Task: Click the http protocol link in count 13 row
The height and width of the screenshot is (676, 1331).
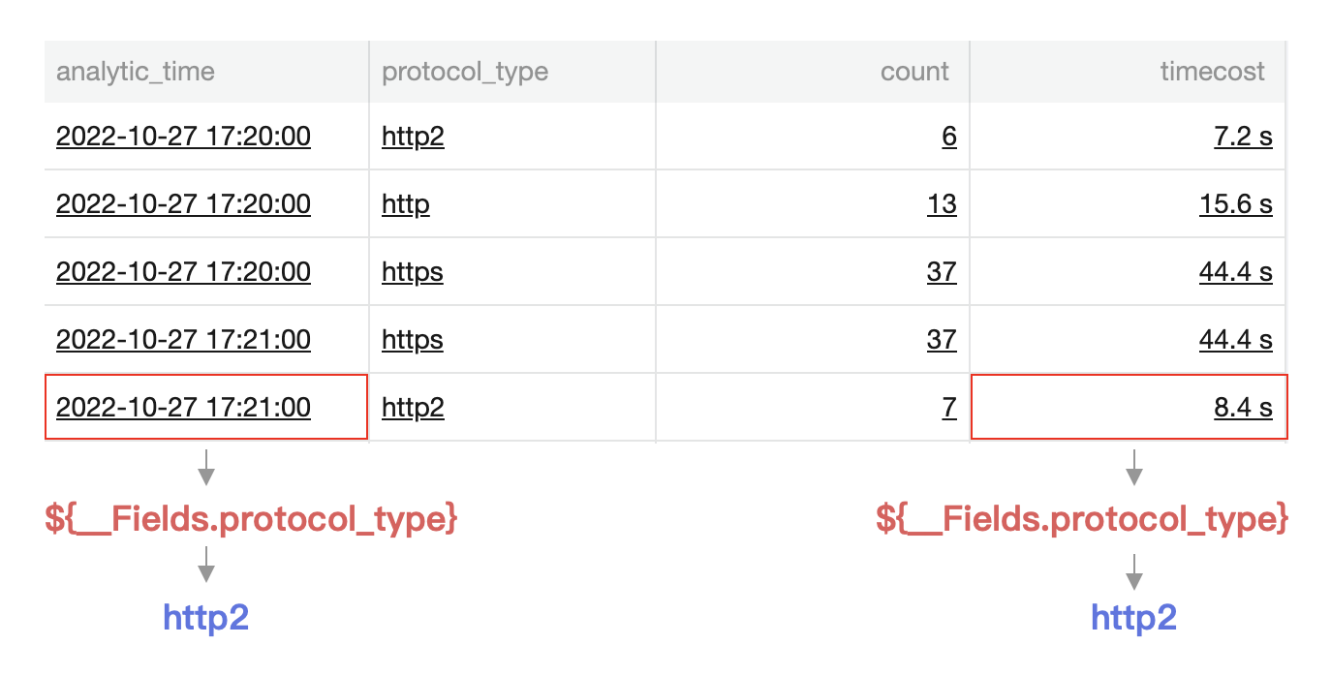Action: click(x=405, y=204)
